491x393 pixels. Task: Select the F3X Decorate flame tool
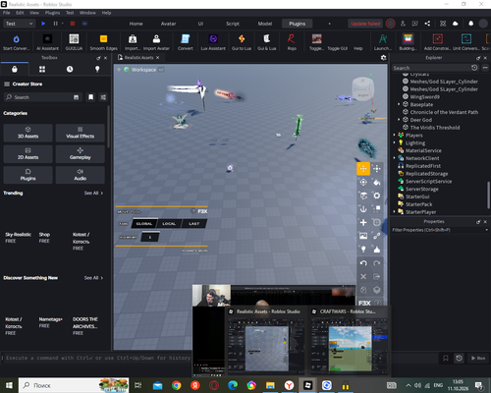click(x=377, y=250)
